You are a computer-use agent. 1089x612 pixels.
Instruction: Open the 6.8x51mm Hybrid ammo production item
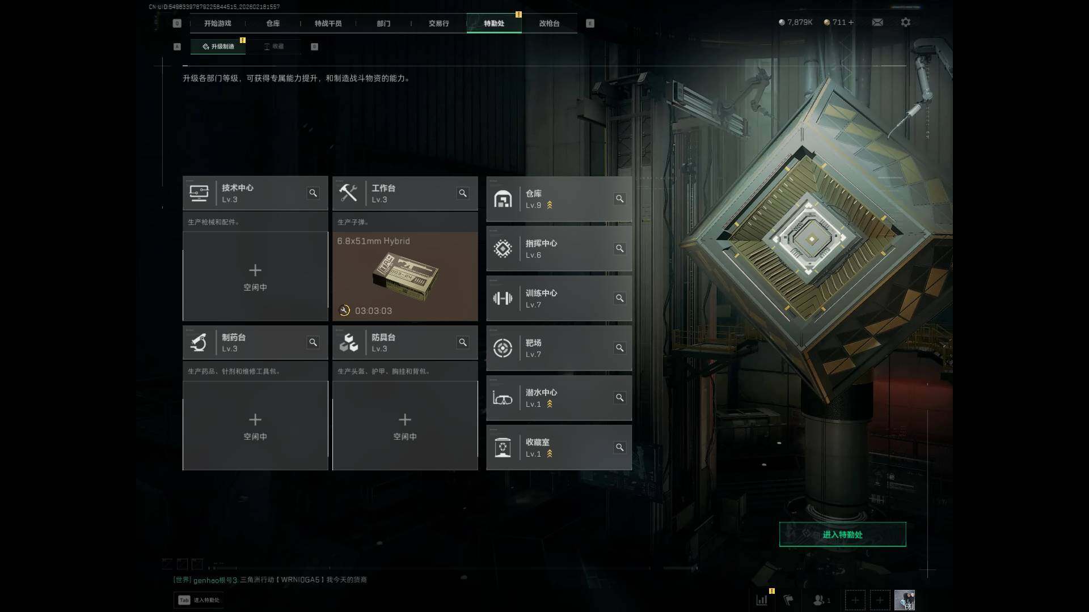(x=405, y=277)
